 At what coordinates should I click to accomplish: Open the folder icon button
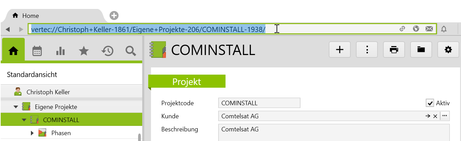[421, 50]
